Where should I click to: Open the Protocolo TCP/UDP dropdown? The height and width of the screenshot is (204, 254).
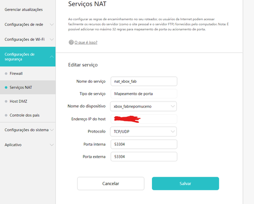[143, 131]
